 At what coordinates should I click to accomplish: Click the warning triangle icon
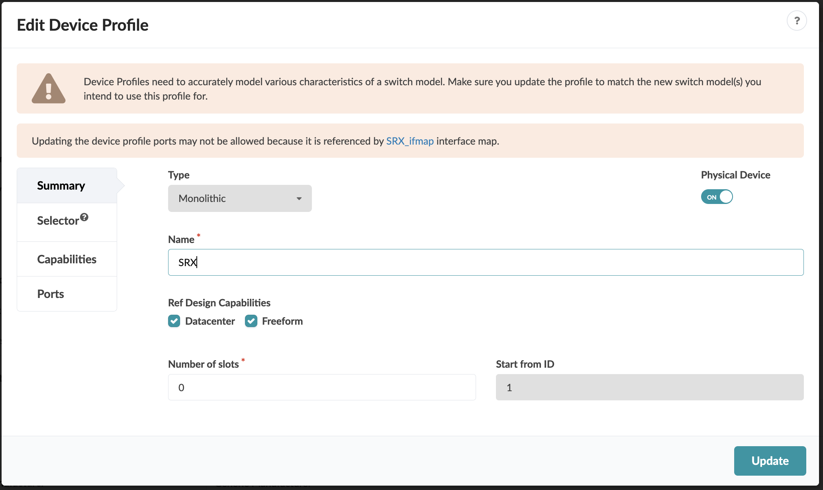click(49, 88)
